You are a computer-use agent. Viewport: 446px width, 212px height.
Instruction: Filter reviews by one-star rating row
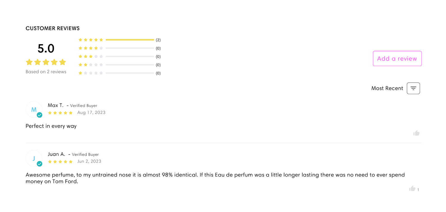tap(120, 73)
